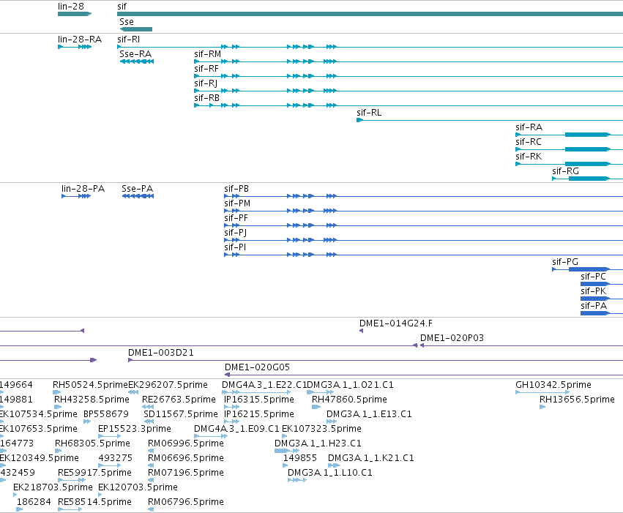
Task: Click the lin-28-RA transcript label
Action: click(x=80, y=40)
